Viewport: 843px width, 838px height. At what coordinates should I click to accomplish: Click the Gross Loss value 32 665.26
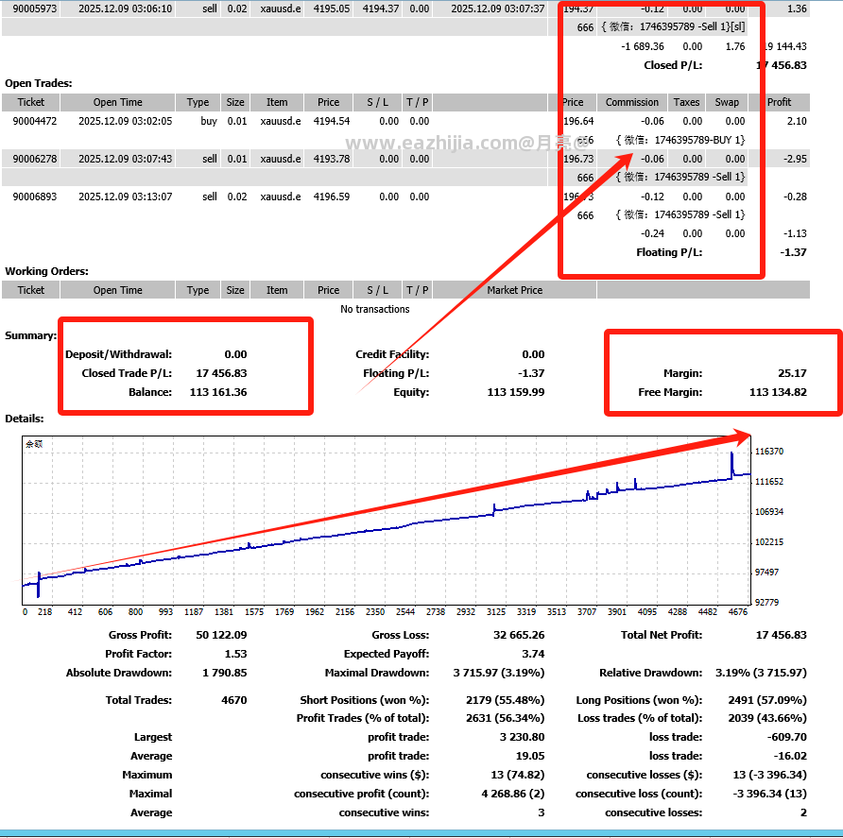519,635
